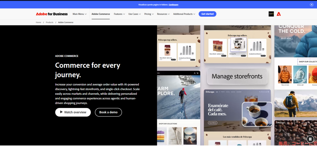Expand Additional Products dropdown

184,14
